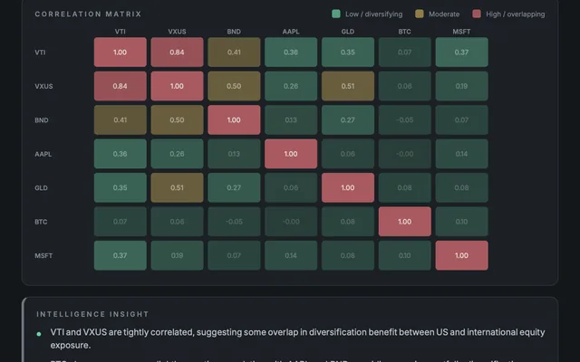Select the AAPL row label
Viewport: 580px width, 362px height.
click(x=43, y=154)
